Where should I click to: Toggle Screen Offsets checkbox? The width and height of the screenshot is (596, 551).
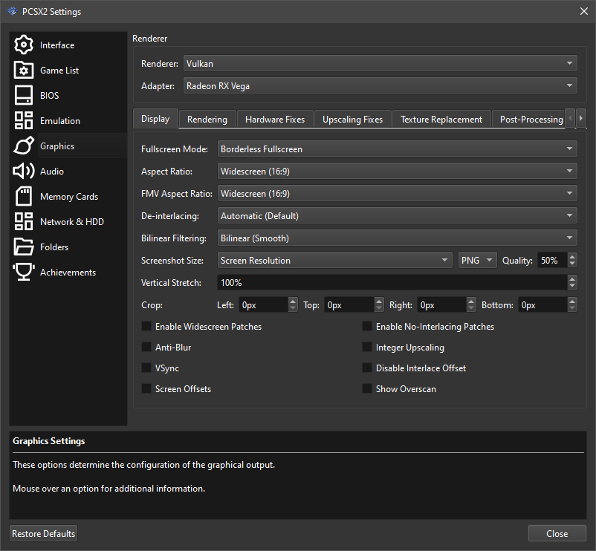146,388
